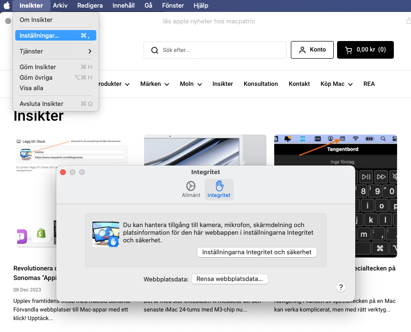Screen dimensions: 411x332
Task: Open the Konsultation navigation link
Action: point(260,84)
